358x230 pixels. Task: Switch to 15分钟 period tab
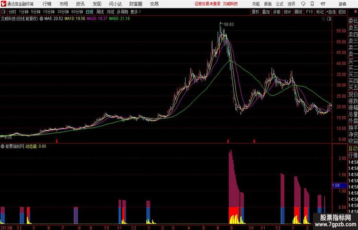pos(49,12)
